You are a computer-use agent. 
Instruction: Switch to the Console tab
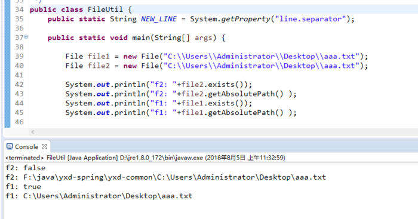click(26, 147)
